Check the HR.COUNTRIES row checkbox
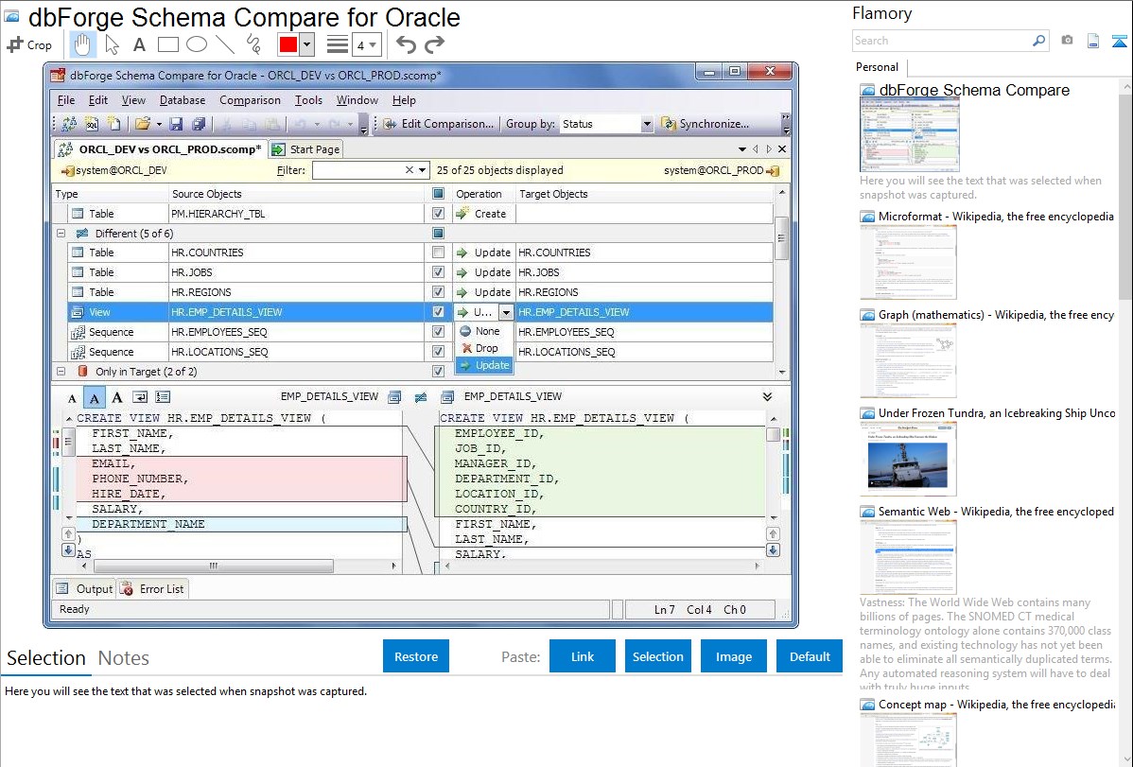The width and height of the screenshot is (1133, 767). 438,253
